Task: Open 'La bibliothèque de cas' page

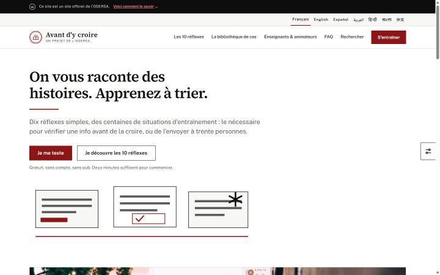Action: [x=233, y=37]
